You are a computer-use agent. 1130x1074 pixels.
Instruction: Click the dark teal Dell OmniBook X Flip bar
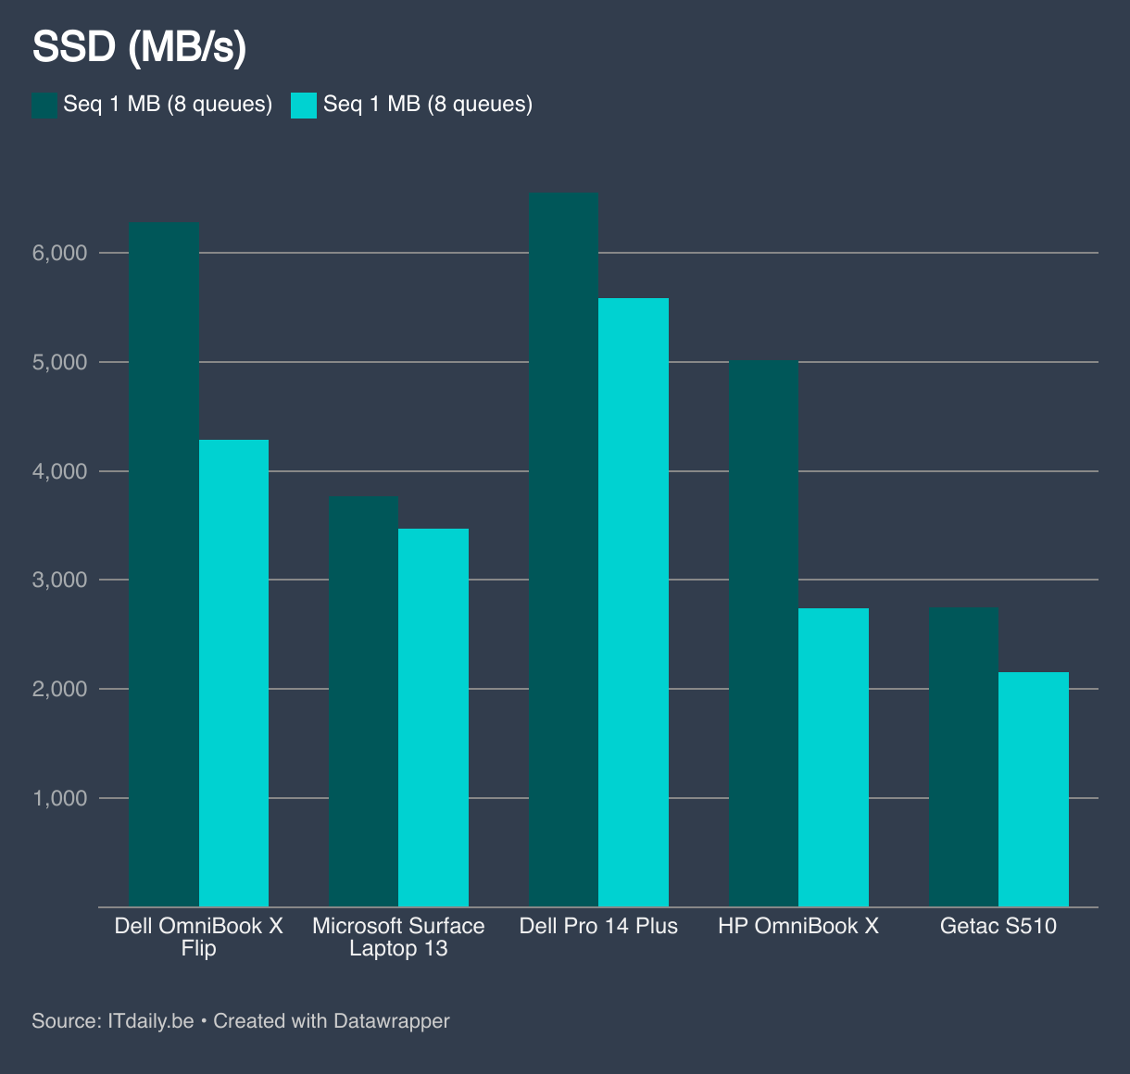[164, 565]
